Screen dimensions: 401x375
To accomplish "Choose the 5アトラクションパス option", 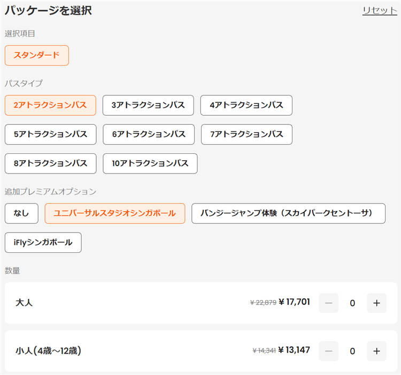I will [x=50, y=134].
